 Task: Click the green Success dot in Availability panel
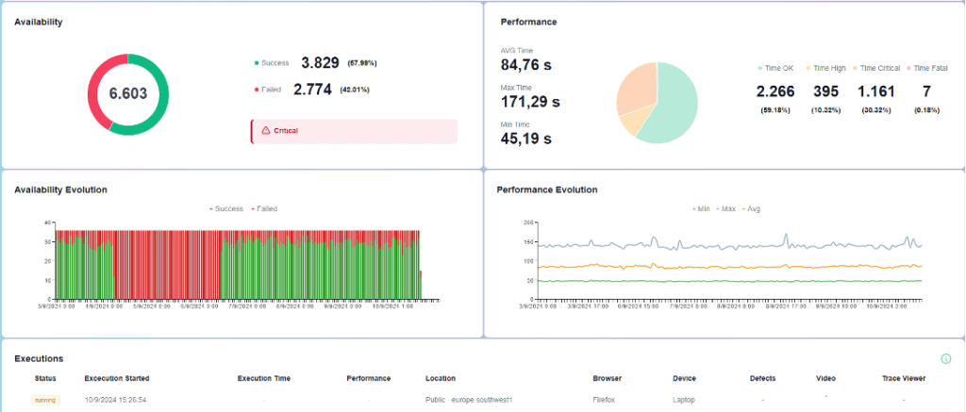257,63
